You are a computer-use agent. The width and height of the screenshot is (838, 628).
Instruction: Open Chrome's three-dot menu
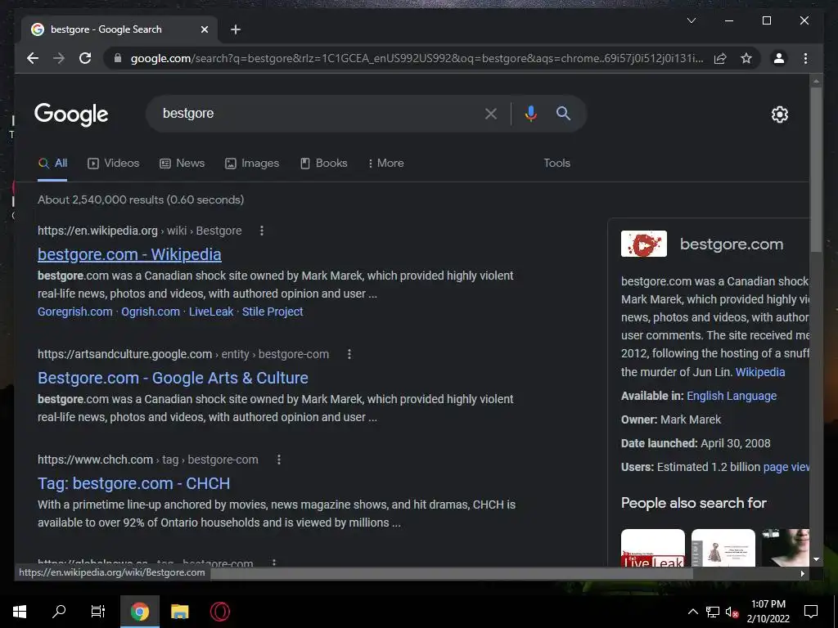coord(805,58)
